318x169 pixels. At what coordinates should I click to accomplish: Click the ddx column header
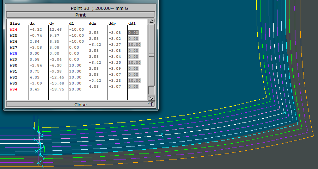click(x=92, y=24)
